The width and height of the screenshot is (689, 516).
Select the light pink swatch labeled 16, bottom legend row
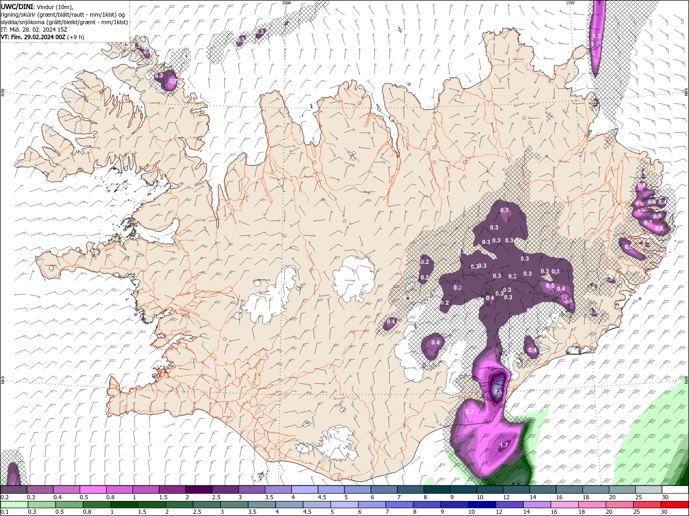(x=564, y=505)
